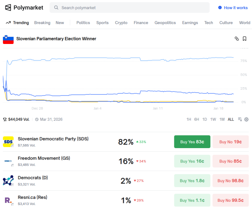Open the Tech category
The image size is (252, 209).
pyautogui.click(x=208, y=23)
